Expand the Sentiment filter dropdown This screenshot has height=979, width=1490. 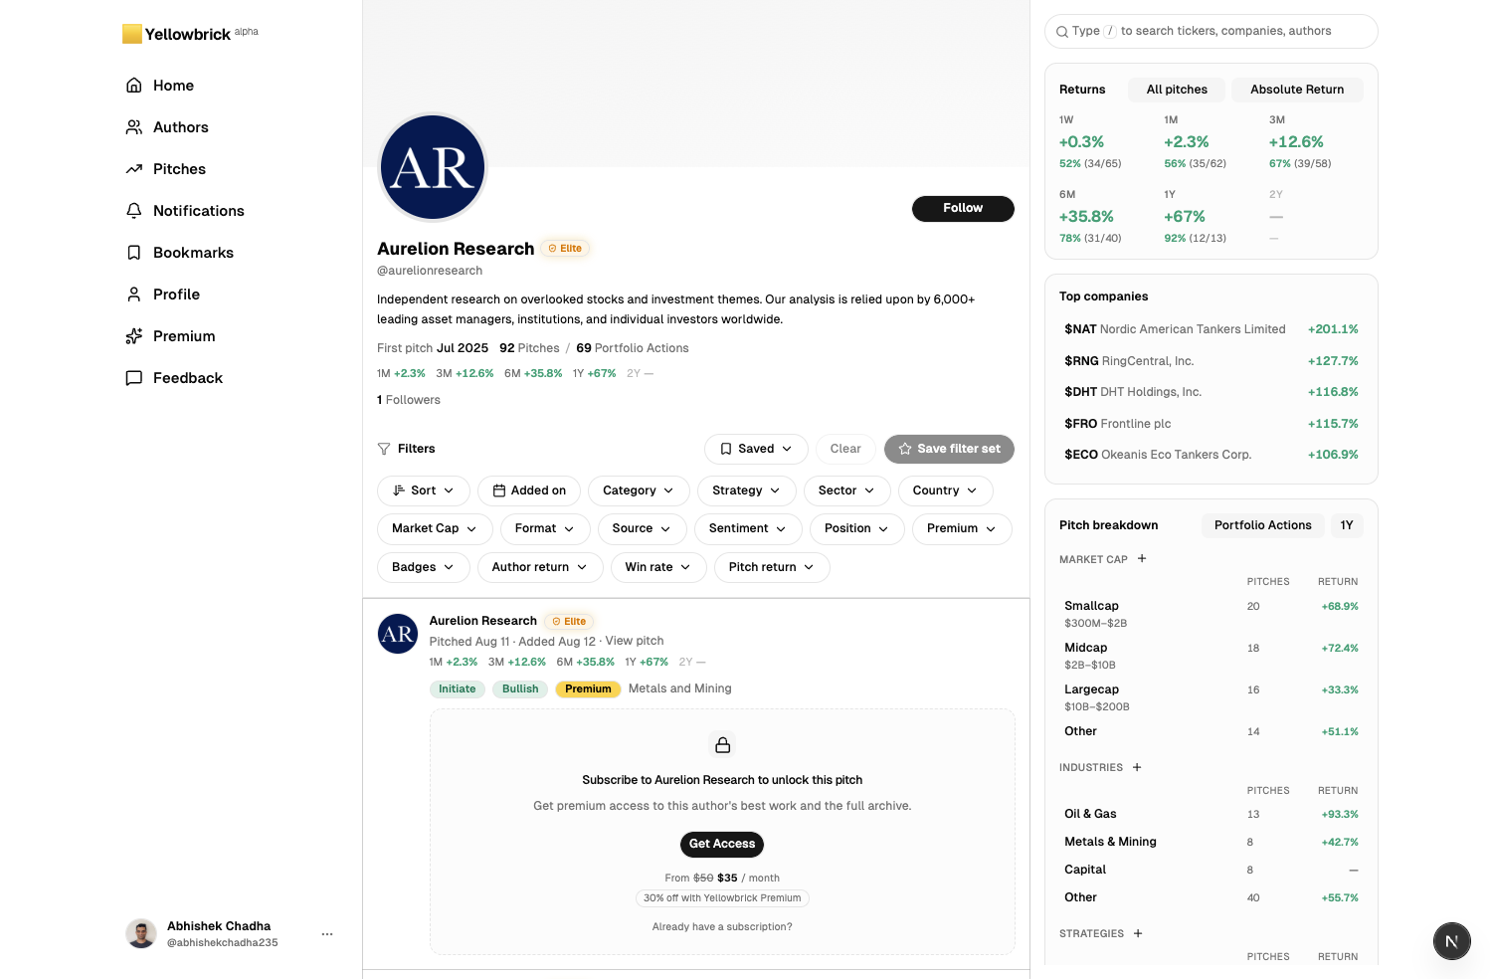pyautogui.click(x=748, y=528)
